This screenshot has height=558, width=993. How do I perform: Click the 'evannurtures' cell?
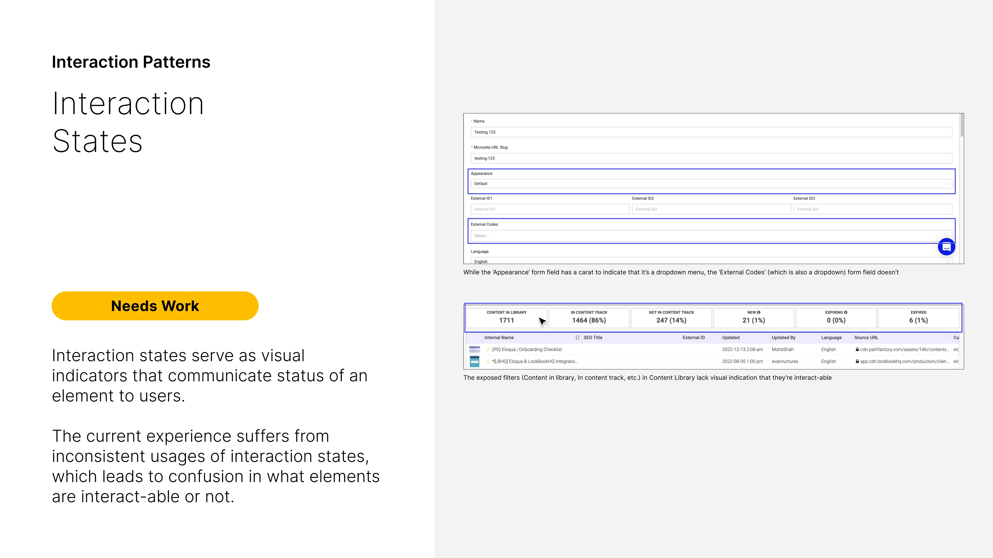pos(785,362)
